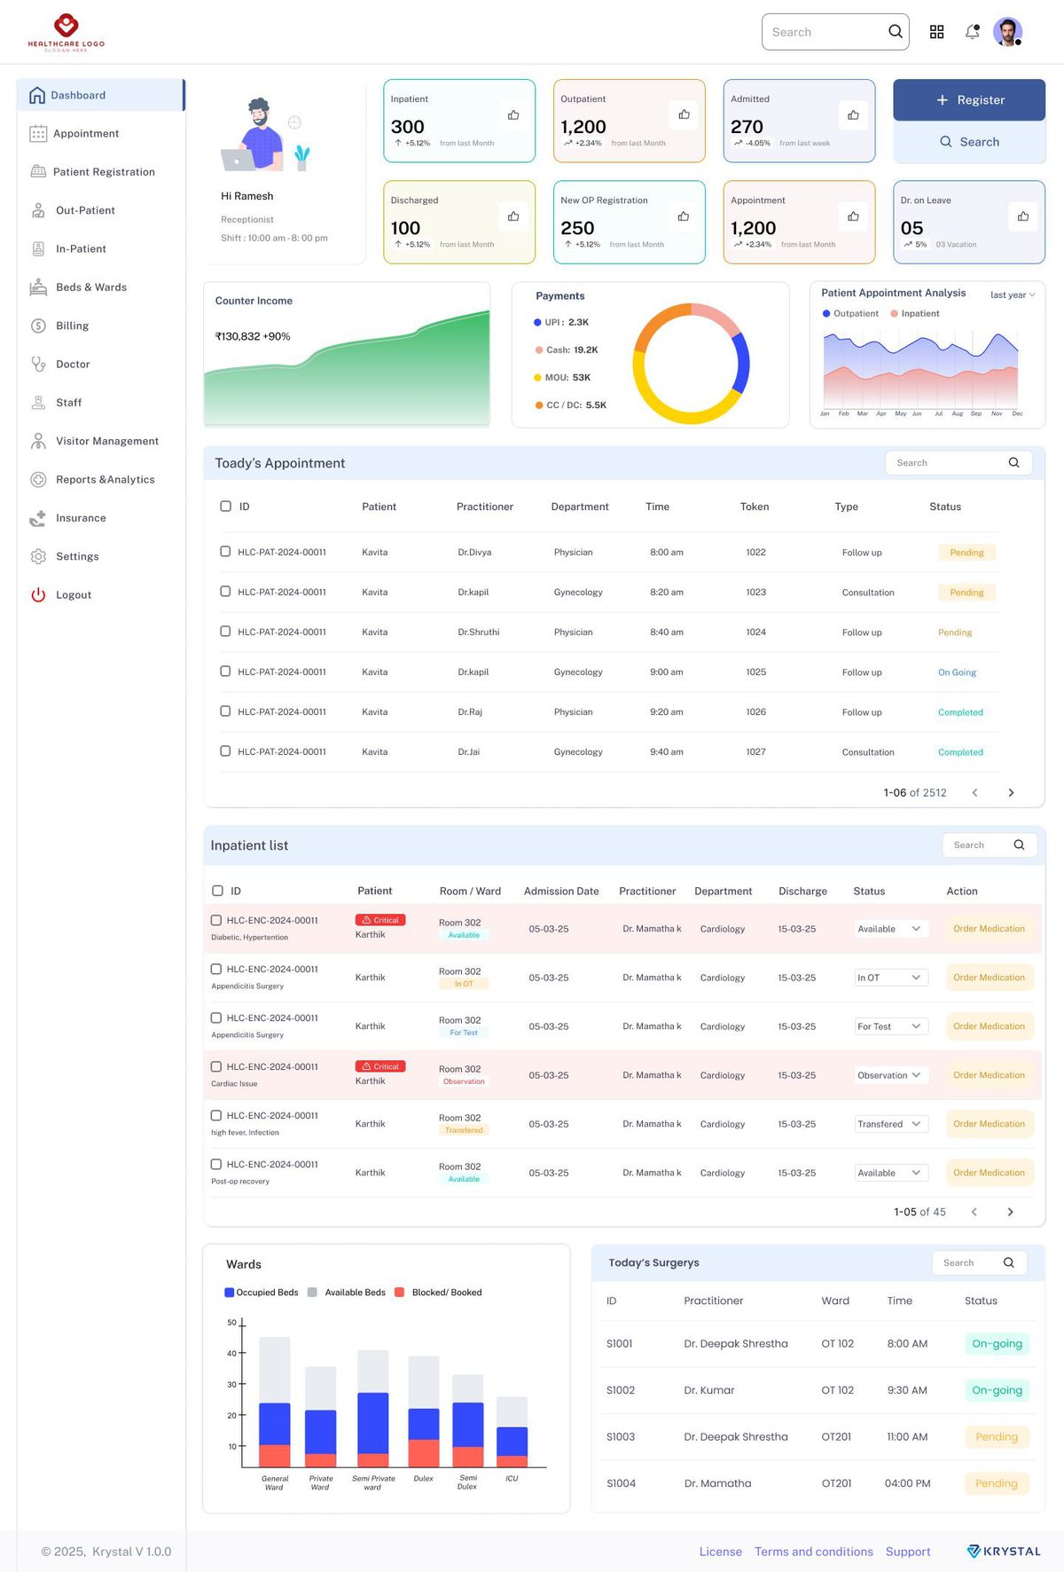Click thumbs-up icon on New OP Registration card
The height and width of the screenshot is (1572, 1064).
[x=684, y=216]
